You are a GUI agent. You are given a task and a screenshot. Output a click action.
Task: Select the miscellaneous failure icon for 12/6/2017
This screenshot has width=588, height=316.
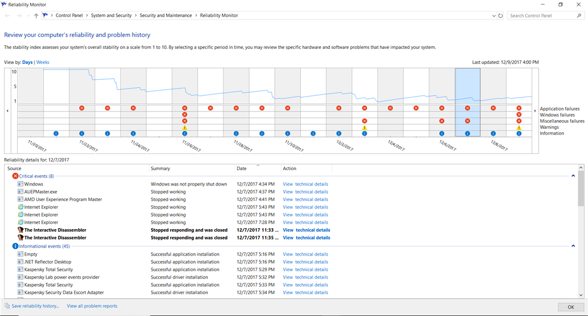442,121
